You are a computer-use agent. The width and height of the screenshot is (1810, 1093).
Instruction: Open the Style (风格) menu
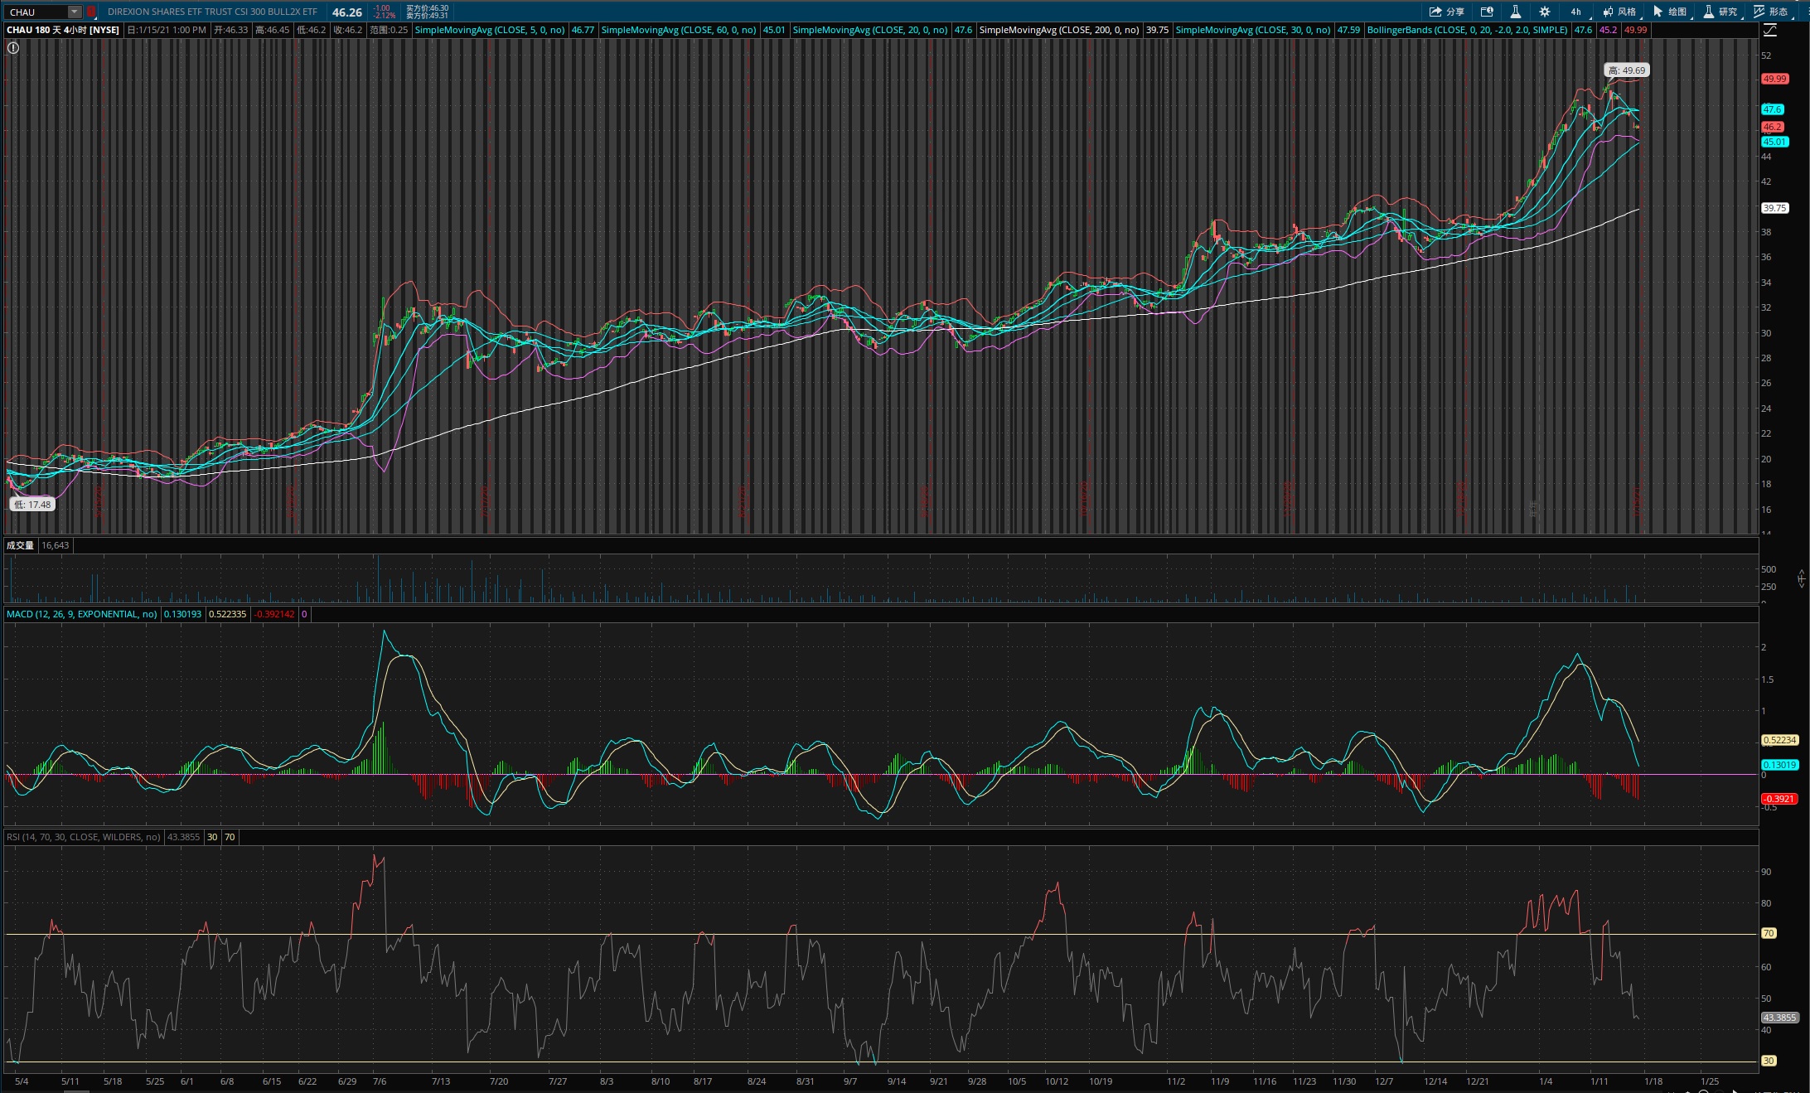pos(1619,12)
